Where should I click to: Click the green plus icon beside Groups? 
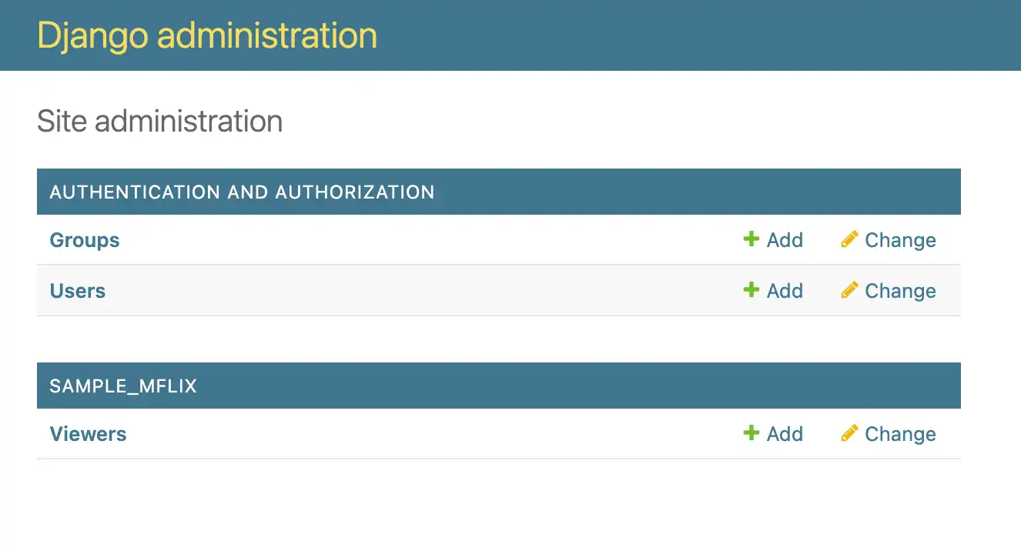tap(750, 239)
